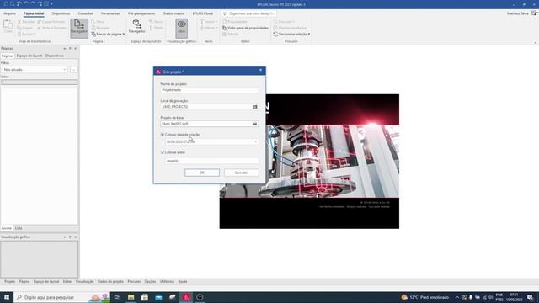Open the Projeto menu in bottom bar
539x303 pixels.
point(9,281)
